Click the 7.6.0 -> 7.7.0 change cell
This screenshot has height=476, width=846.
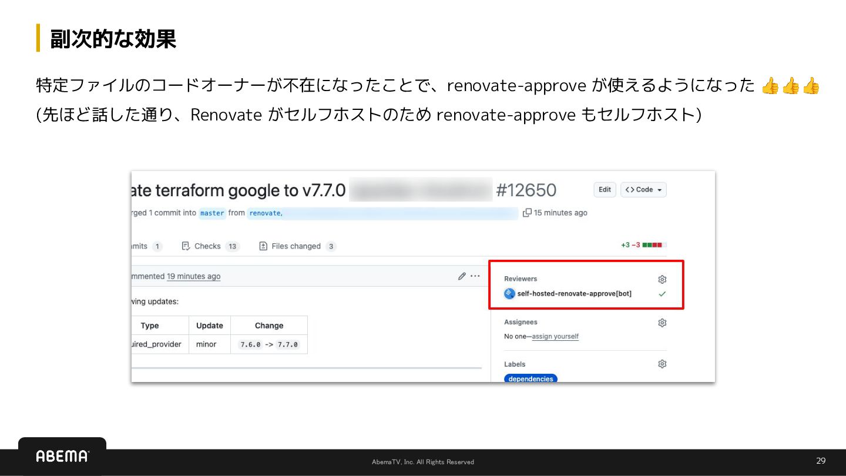coord(269,344)
